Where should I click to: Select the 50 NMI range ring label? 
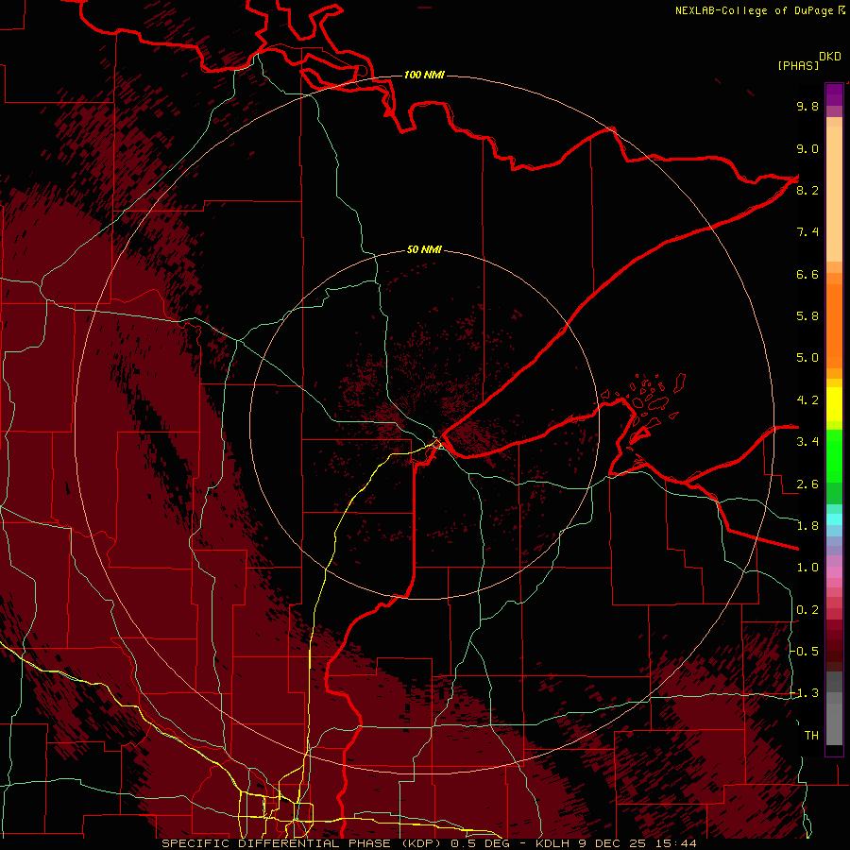[424, 249]
